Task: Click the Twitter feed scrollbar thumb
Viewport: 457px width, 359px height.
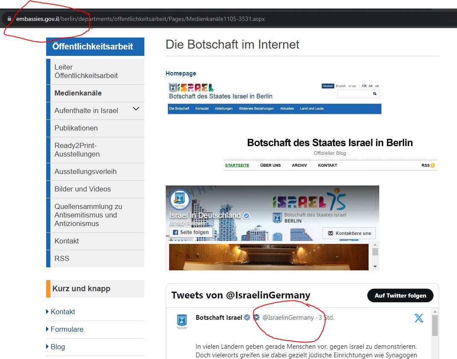Action: [435, 325]
